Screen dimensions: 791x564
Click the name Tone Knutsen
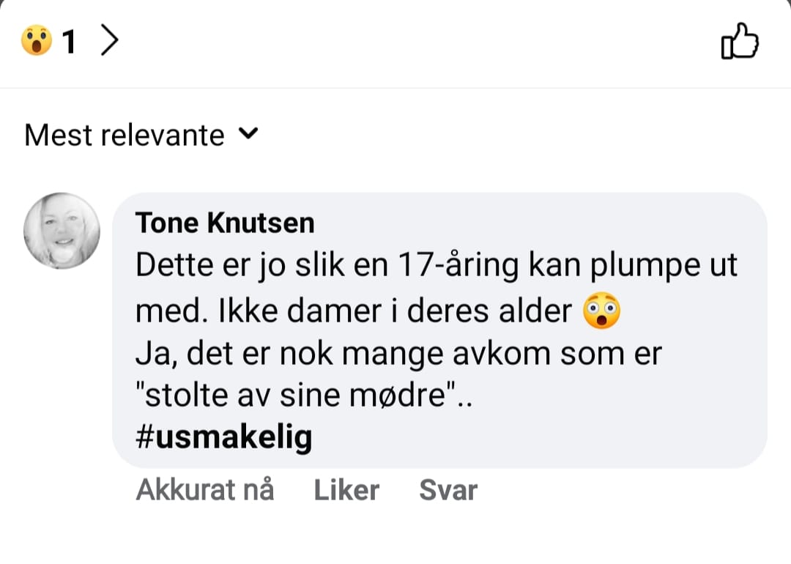(x=225, y=223)
